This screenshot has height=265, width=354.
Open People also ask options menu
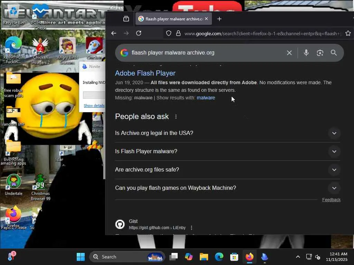[176, 117]
